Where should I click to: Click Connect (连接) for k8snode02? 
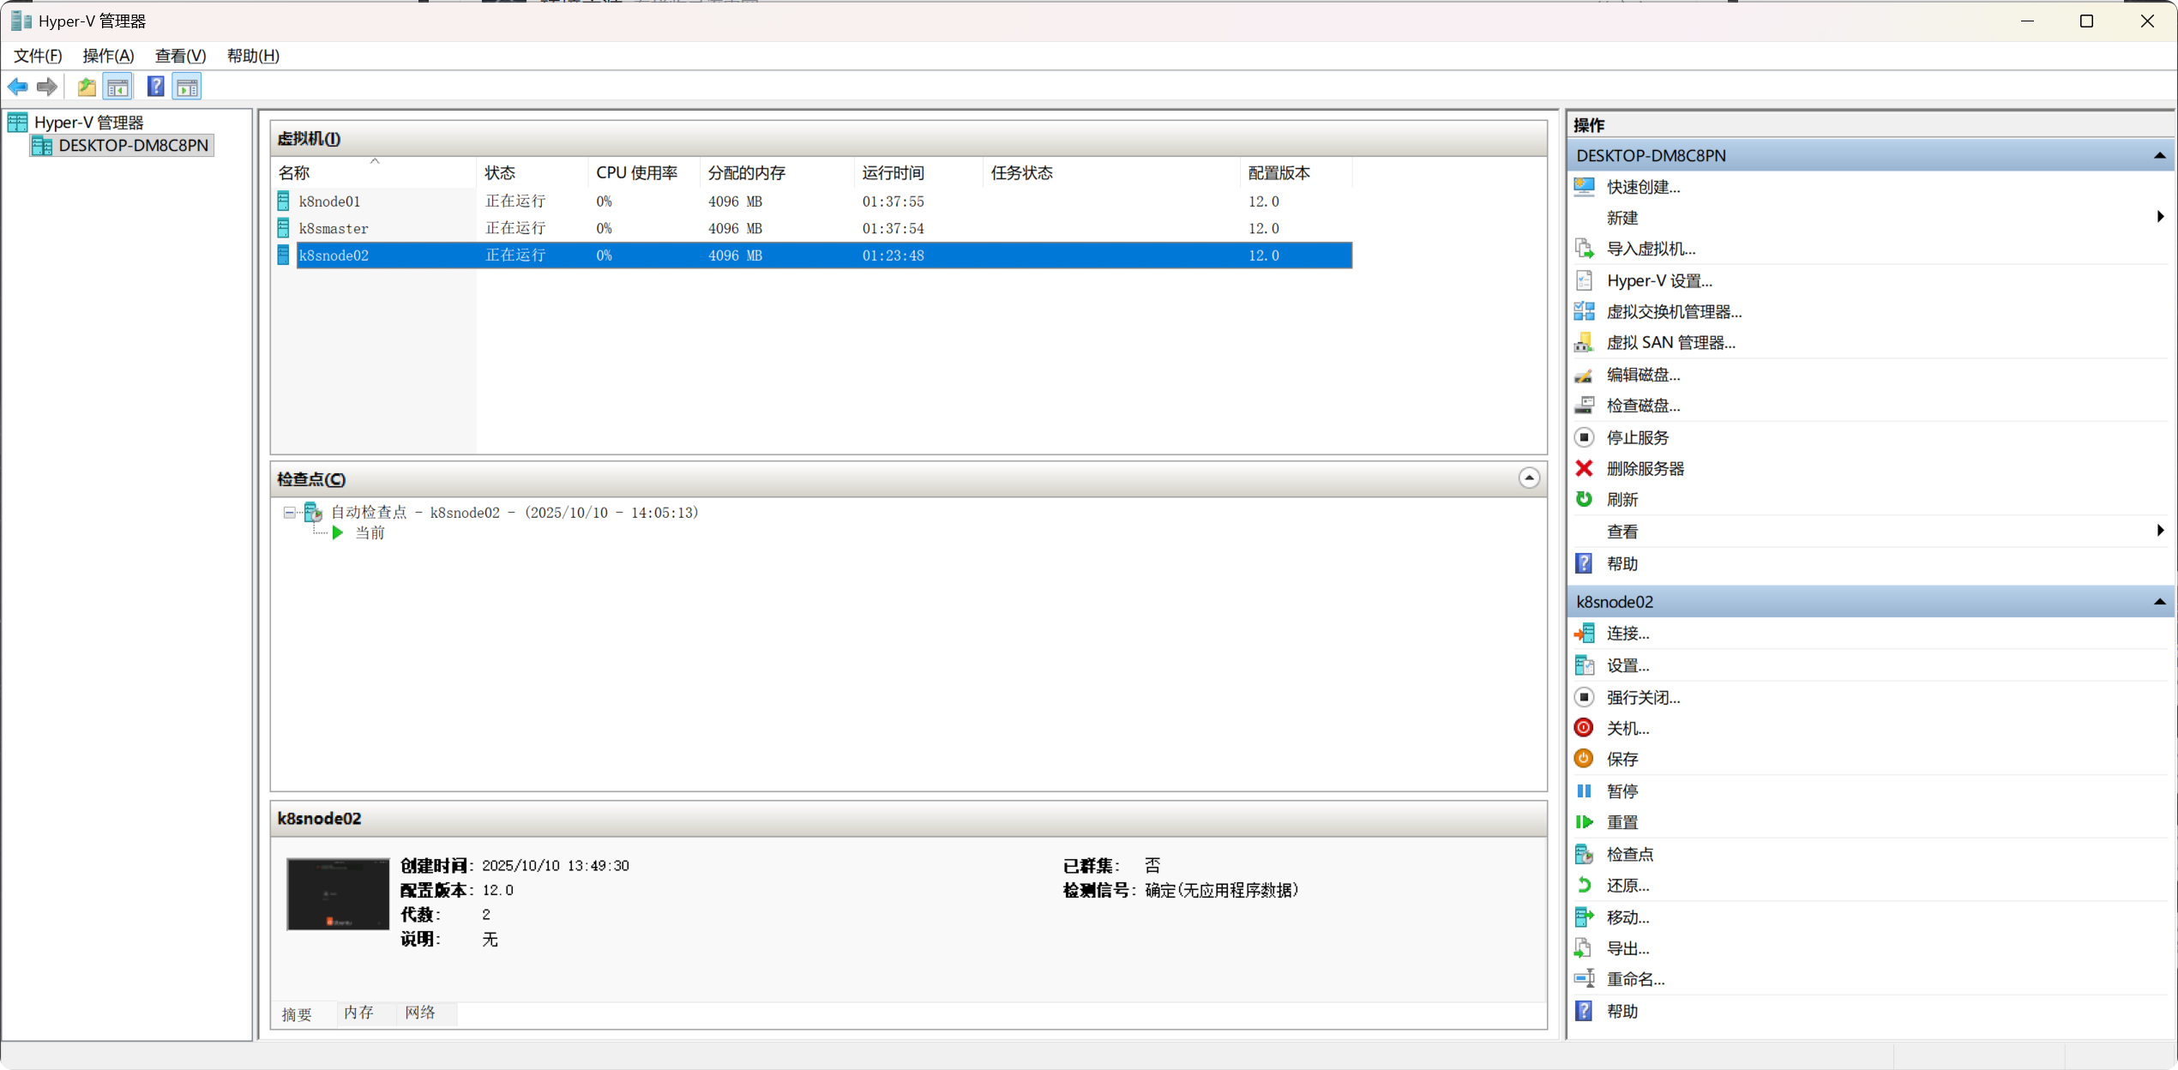[1627, 634]
